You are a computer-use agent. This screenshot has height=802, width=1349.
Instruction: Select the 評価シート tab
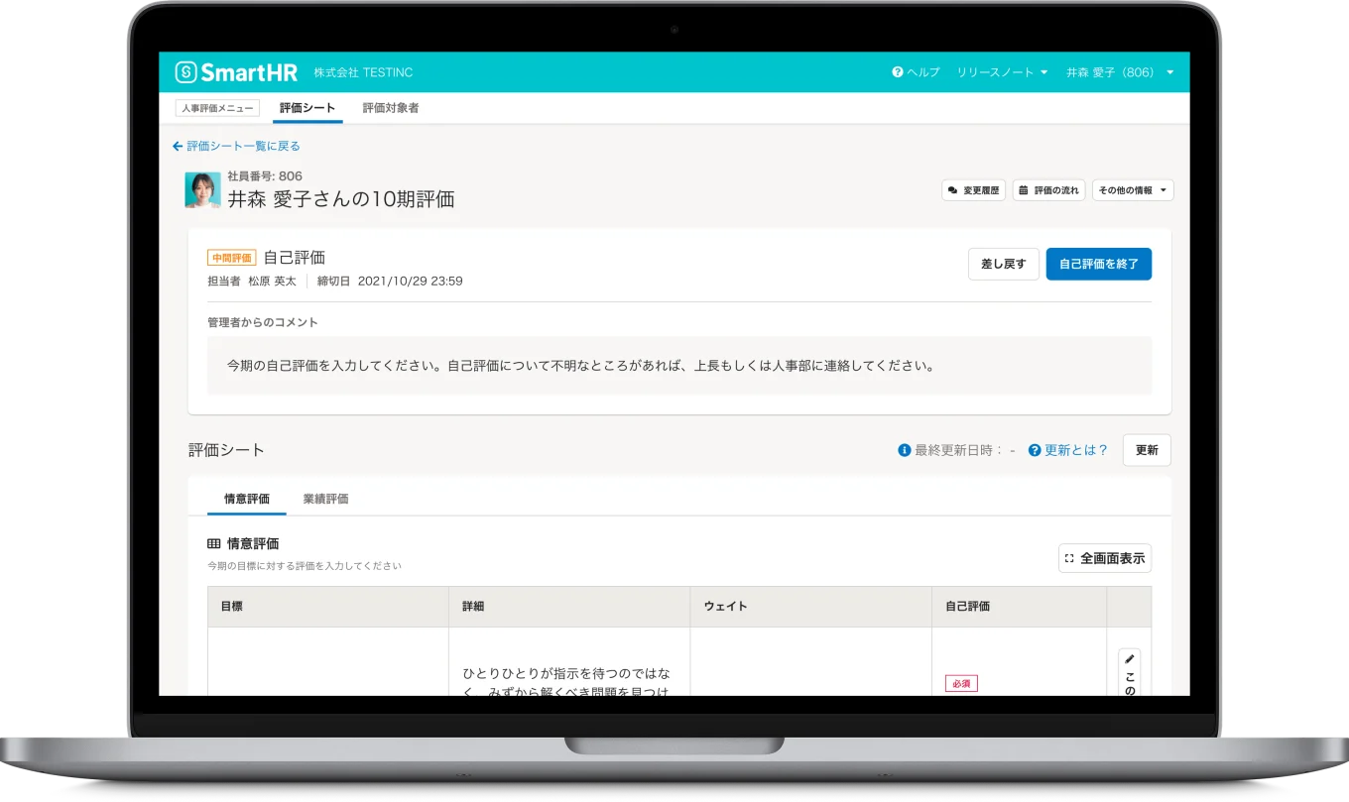coord(307,108)
